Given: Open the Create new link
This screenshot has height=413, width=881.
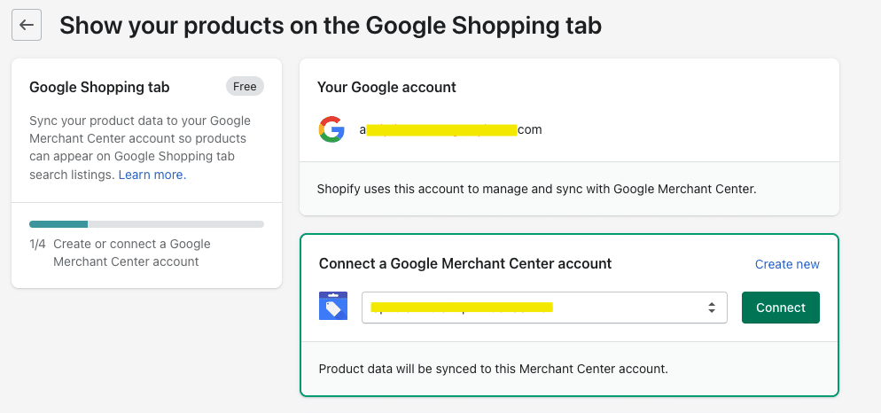Looking at the screenshot, I should [x=787, y=264].
